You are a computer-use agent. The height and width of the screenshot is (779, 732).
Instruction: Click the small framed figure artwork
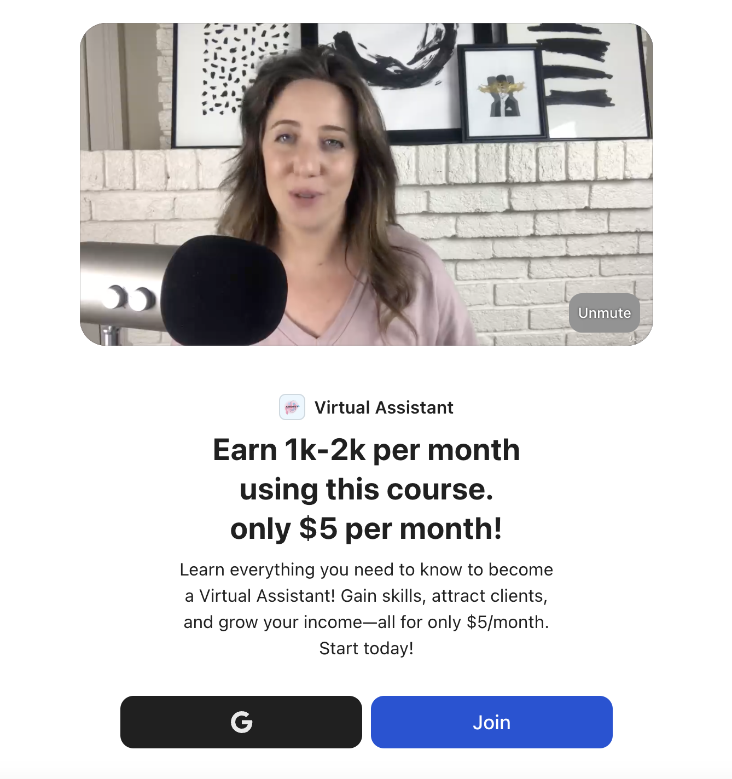coord(503,93)
